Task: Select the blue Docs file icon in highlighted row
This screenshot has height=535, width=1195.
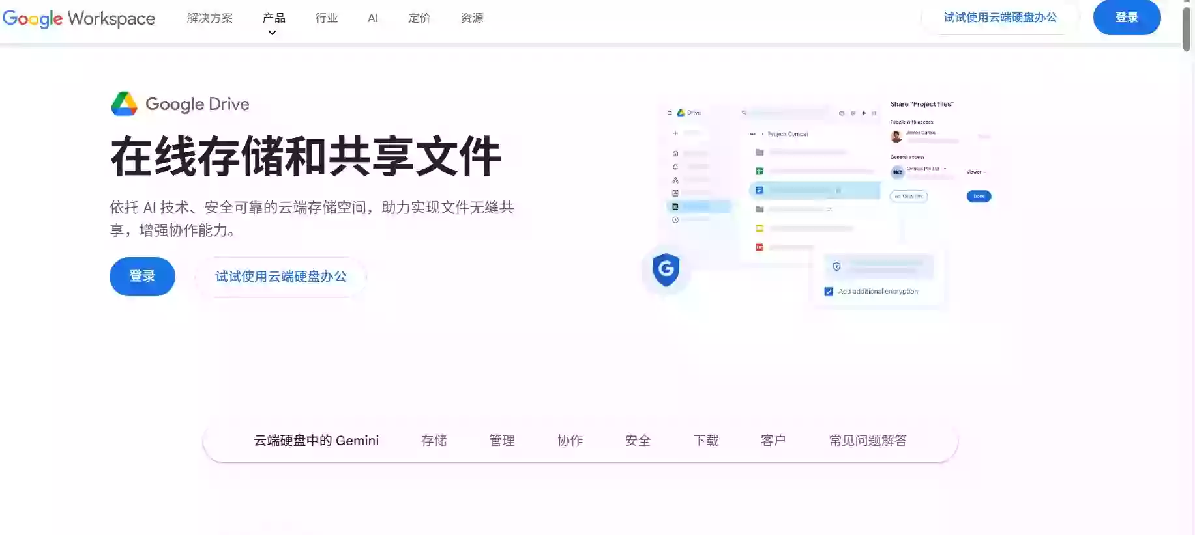Action: (760, 190)
